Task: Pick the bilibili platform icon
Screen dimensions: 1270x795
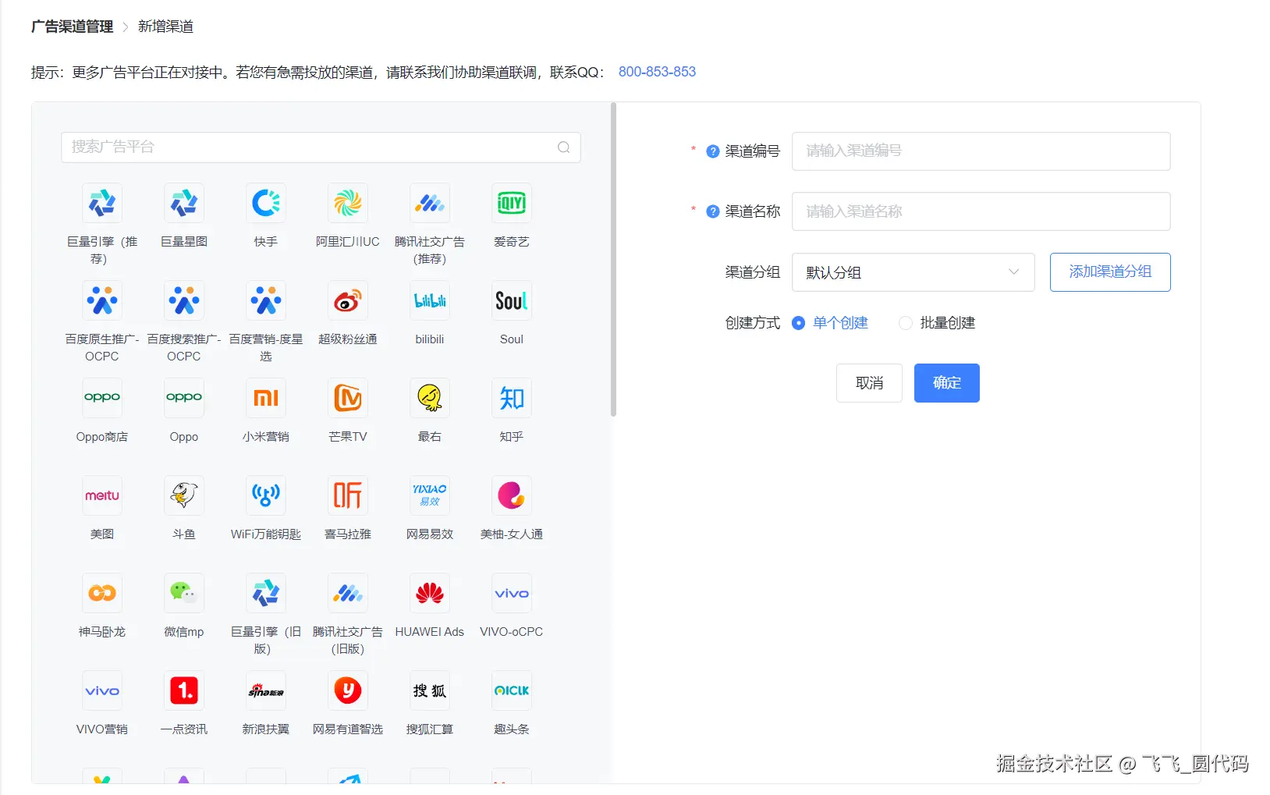Action: 430,300
